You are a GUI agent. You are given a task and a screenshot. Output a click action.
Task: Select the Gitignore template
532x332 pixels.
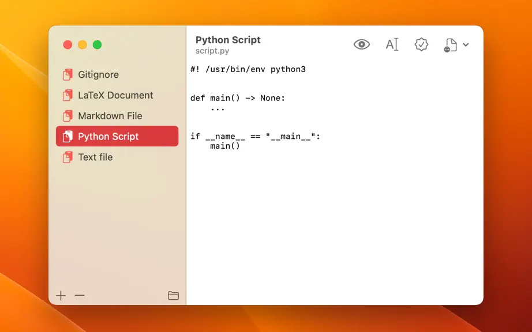tap(117, 74)
